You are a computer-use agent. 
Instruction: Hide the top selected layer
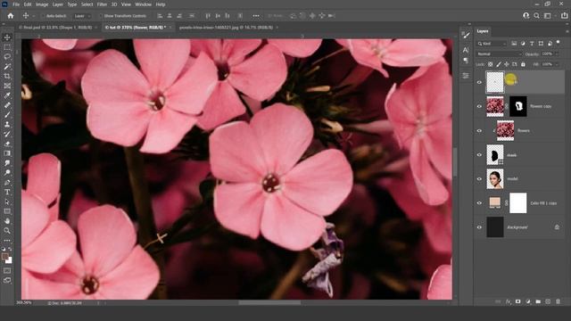coord(479,82)
